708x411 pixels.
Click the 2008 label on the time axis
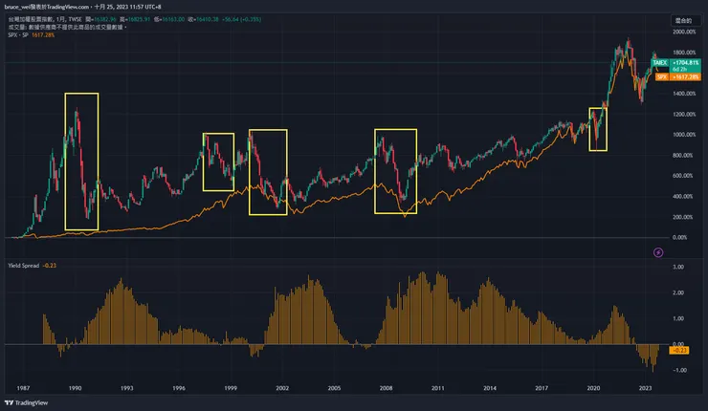[x=387, y=388]
